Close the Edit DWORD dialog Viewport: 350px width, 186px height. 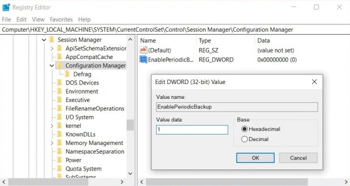point(314,81)
